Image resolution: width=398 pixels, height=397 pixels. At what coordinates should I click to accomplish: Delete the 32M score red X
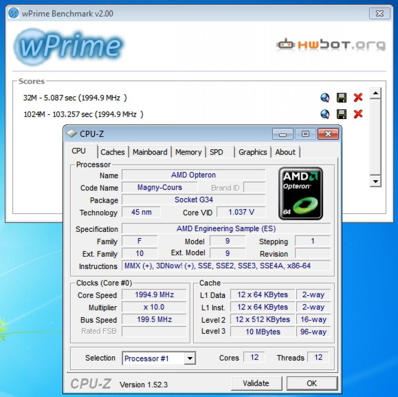point(358,97)
